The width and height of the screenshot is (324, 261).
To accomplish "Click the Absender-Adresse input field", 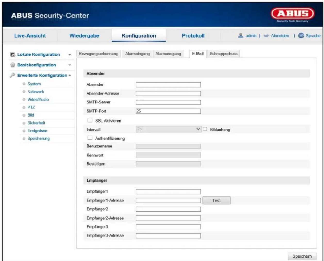I will point(168,94).
